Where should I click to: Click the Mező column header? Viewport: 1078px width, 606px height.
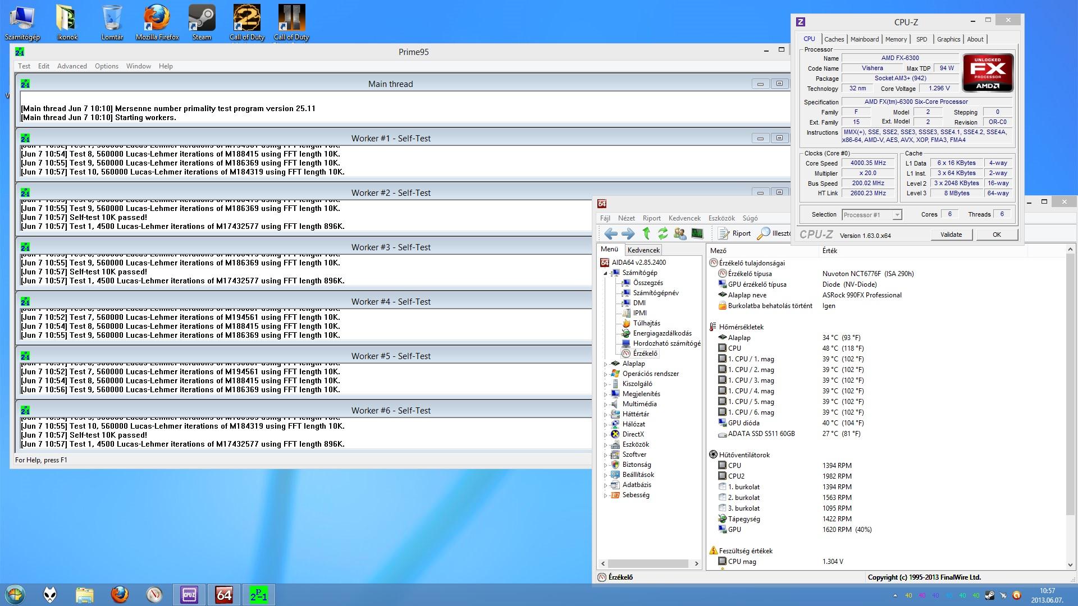click(x=718, y=251)
